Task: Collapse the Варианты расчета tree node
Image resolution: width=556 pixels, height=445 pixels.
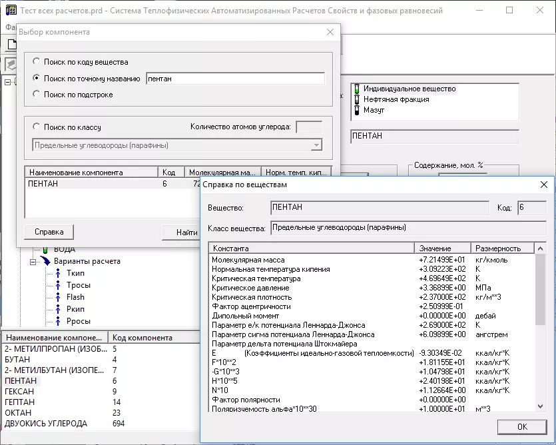Action: pyautogui.click(x=32, y=262)
